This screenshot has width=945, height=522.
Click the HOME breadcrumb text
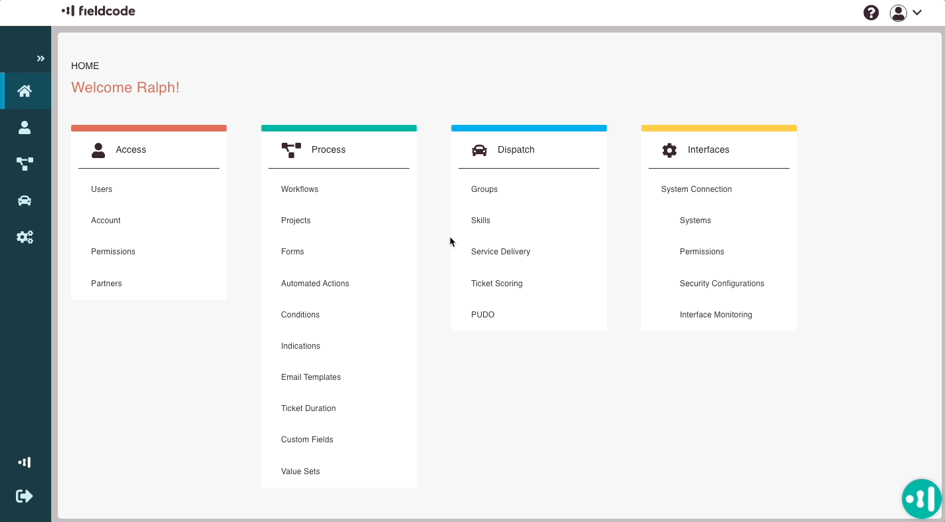pos(85,66)
